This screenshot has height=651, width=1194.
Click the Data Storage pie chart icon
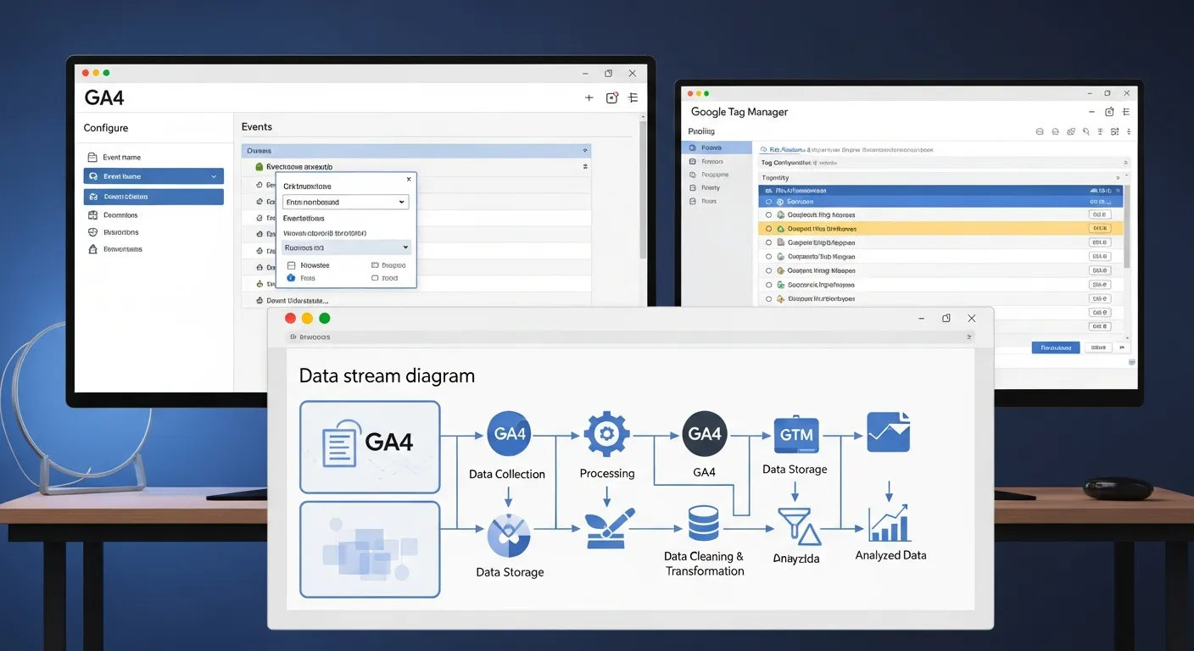[509, 536]
